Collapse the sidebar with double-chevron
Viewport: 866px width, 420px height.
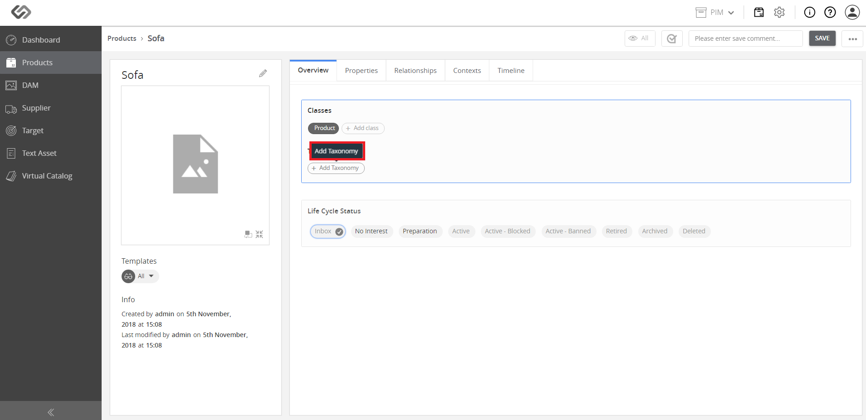(x=51, y=412)
